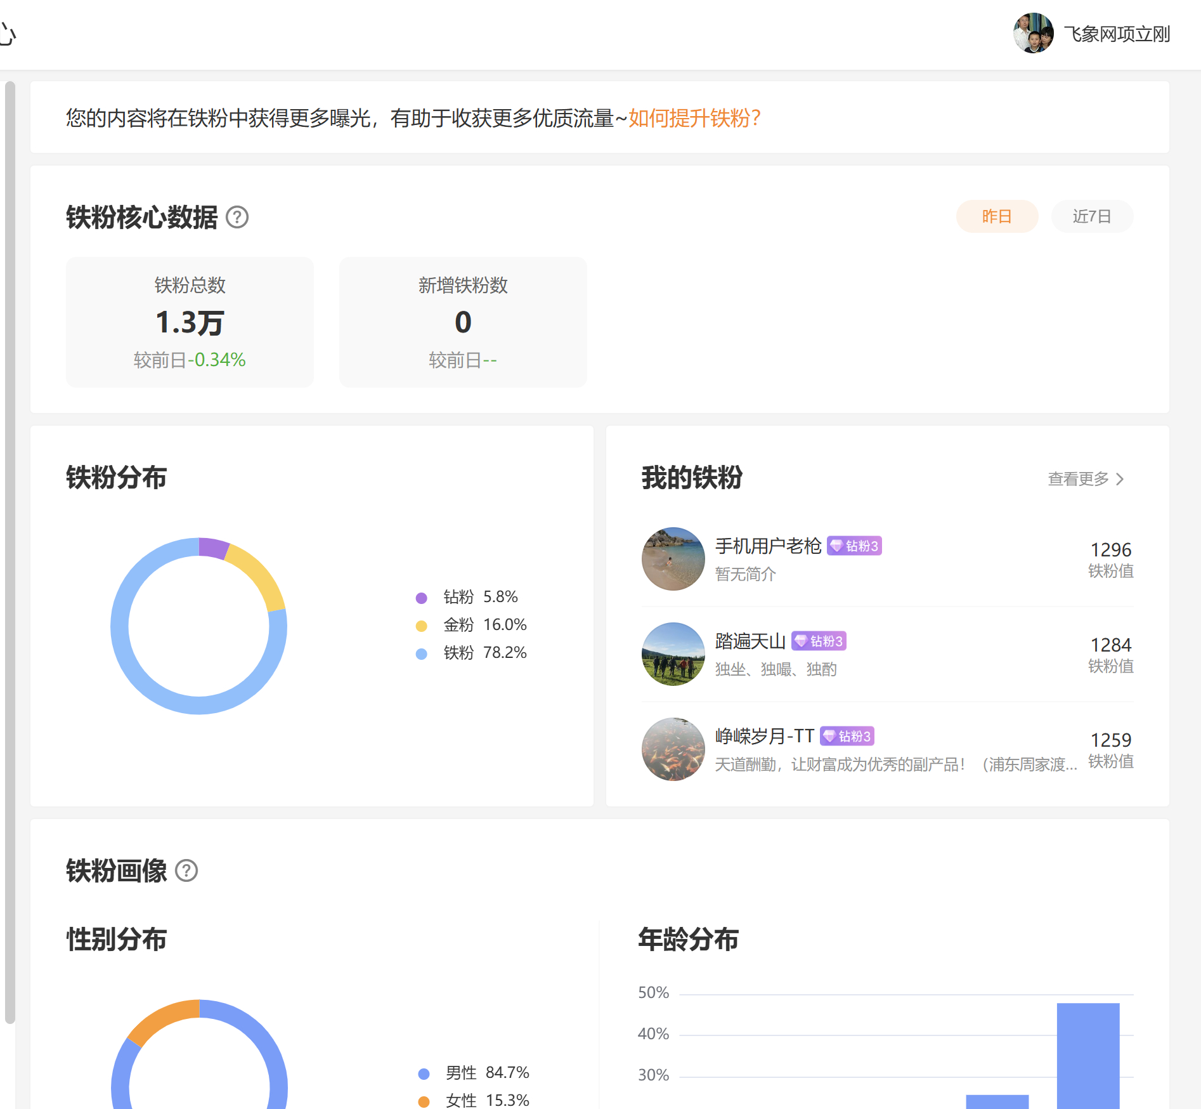Click the 钻粉3 badge next to 峥嵘岁月-TT

847,736
